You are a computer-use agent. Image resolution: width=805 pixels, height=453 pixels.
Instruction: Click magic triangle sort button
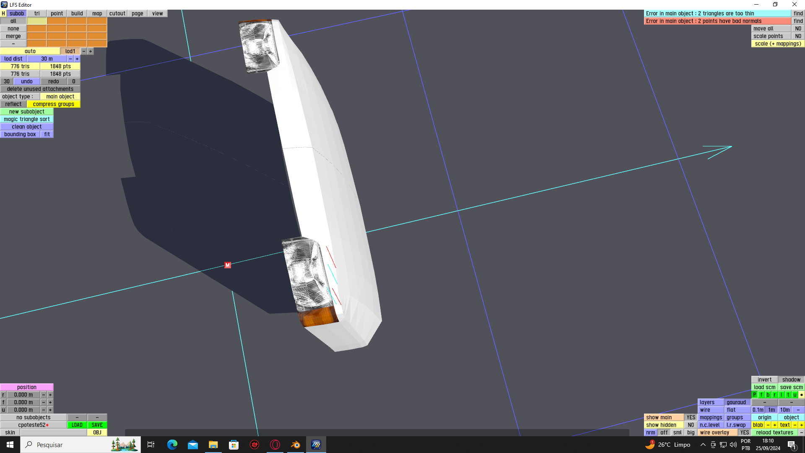[x=27, y=119]
